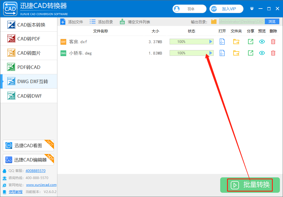Screen dimensions: 283x197
Task: Open the 迅捷CAD看图 promo button
Action: [28, 145]
